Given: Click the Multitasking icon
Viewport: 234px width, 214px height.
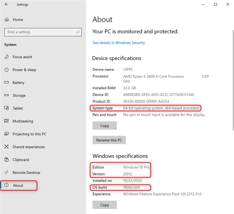Looking at the screenshot, I should 6,121.
